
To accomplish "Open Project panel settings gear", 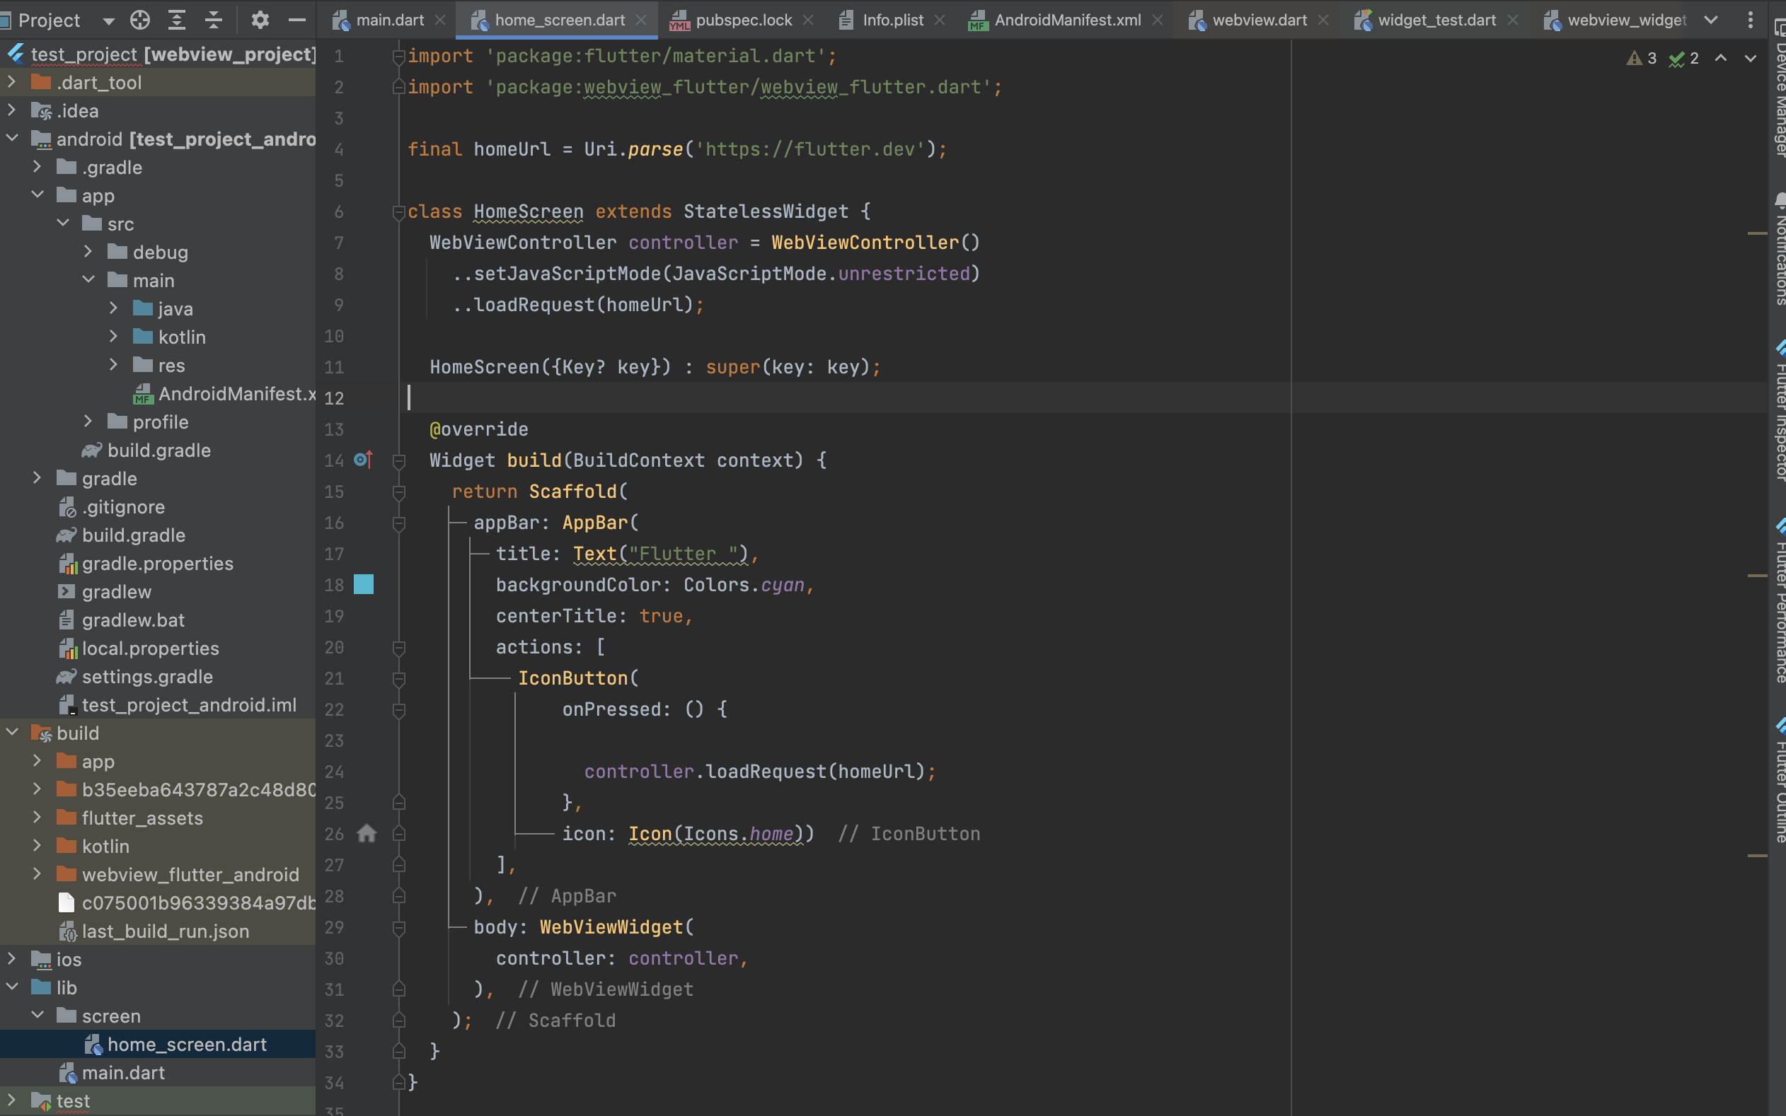I will coord(259,20).
